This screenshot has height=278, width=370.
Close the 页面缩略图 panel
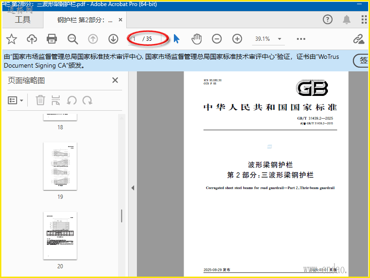(x=115, y=80)
